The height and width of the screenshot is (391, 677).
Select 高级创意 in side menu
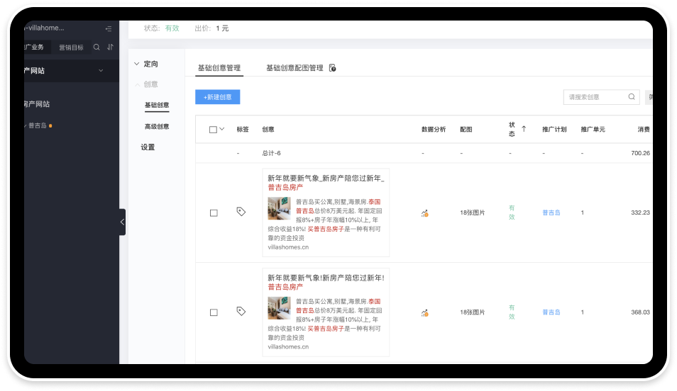pyautogui.click(x=157, y=126)
